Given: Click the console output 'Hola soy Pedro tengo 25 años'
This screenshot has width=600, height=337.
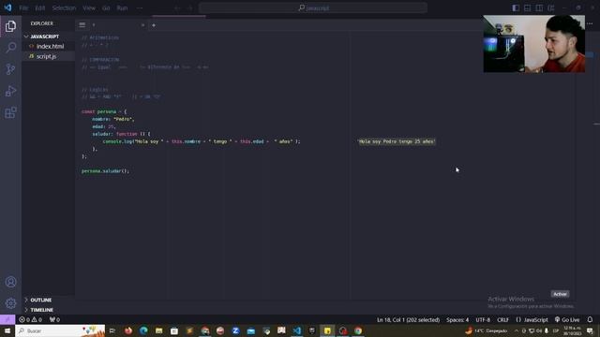Looking at the screenshot, I should 397,141.
